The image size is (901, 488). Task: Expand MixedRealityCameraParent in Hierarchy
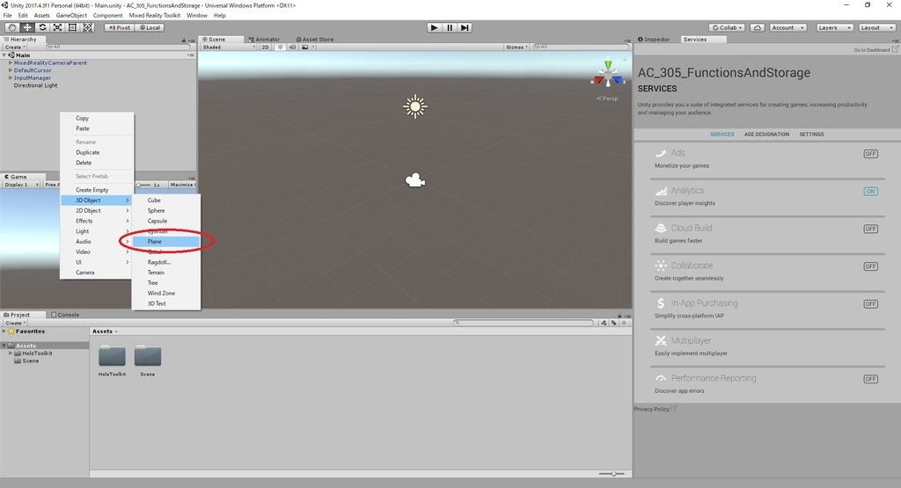click(x=11, y=62)
